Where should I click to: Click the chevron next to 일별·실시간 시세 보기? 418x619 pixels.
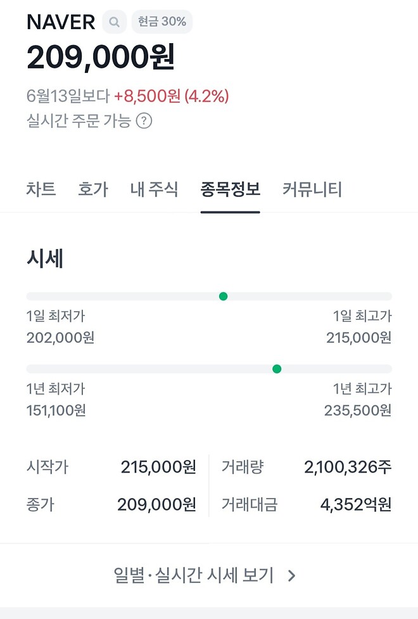290,575
